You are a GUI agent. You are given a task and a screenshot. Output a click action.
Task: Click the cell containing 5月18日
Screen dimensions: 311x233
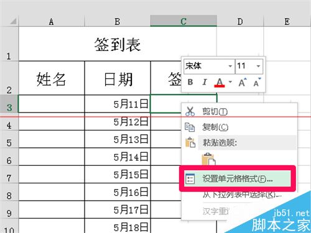tap(118, 226)
